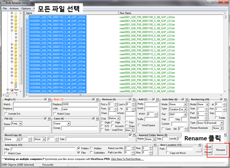230x168 pixels.
Task: Open the Options menu
Action: 26,8
